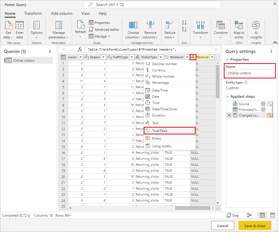Open the Revenue column filter dropdown
278x232 pixels.
(212, 57)
